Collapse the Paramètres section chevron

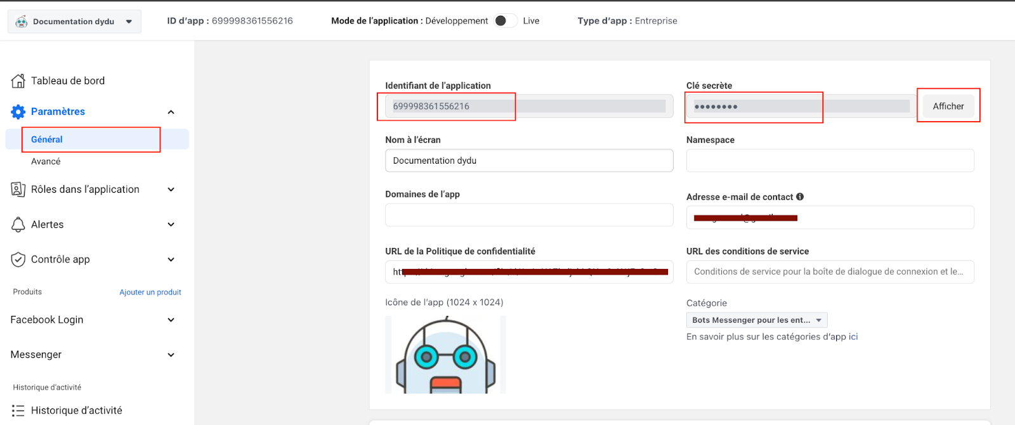pos(171,112)
